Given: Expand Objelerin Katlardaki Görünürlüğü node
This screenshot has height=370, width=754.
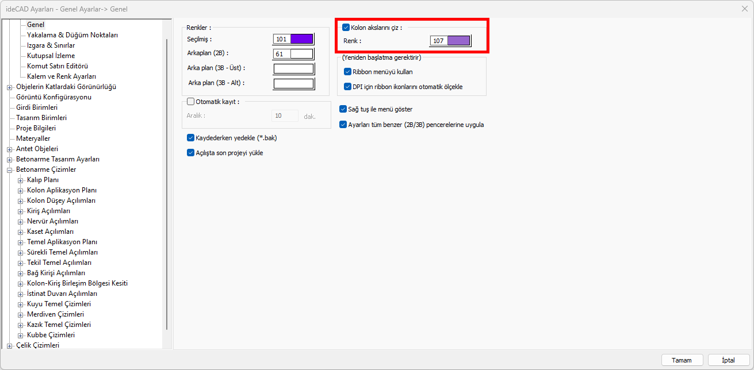Looking at the screenshot, I should (9, 87).
